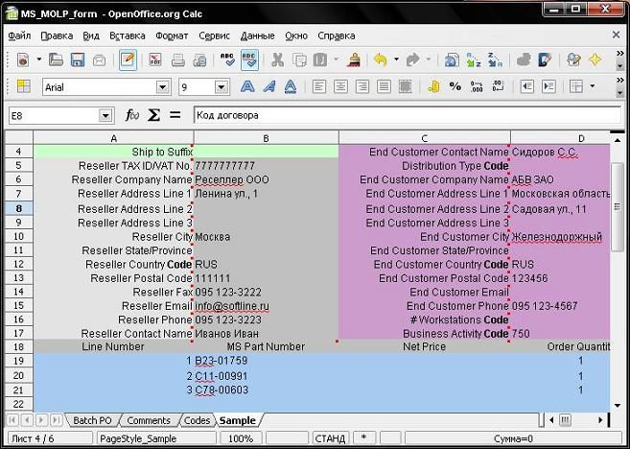Screen dimensions: 630x449
Task: Click the Sum sigma icon
Action: pos(153,115)
